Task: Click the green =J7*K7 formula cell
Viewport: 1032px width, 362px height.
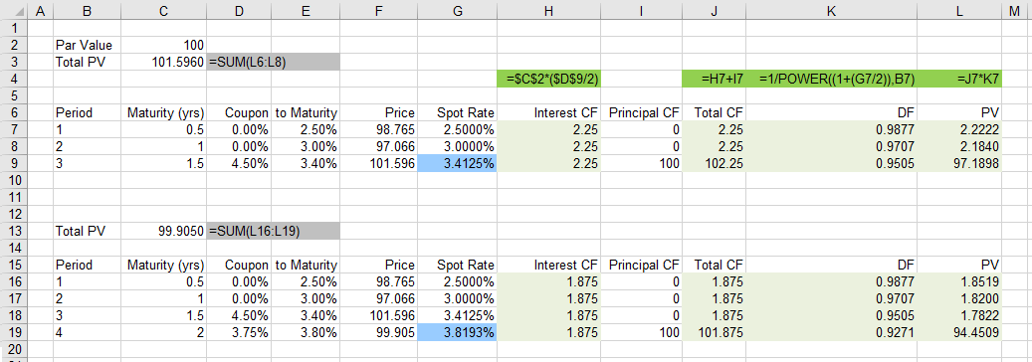Action: coord(959,79)
